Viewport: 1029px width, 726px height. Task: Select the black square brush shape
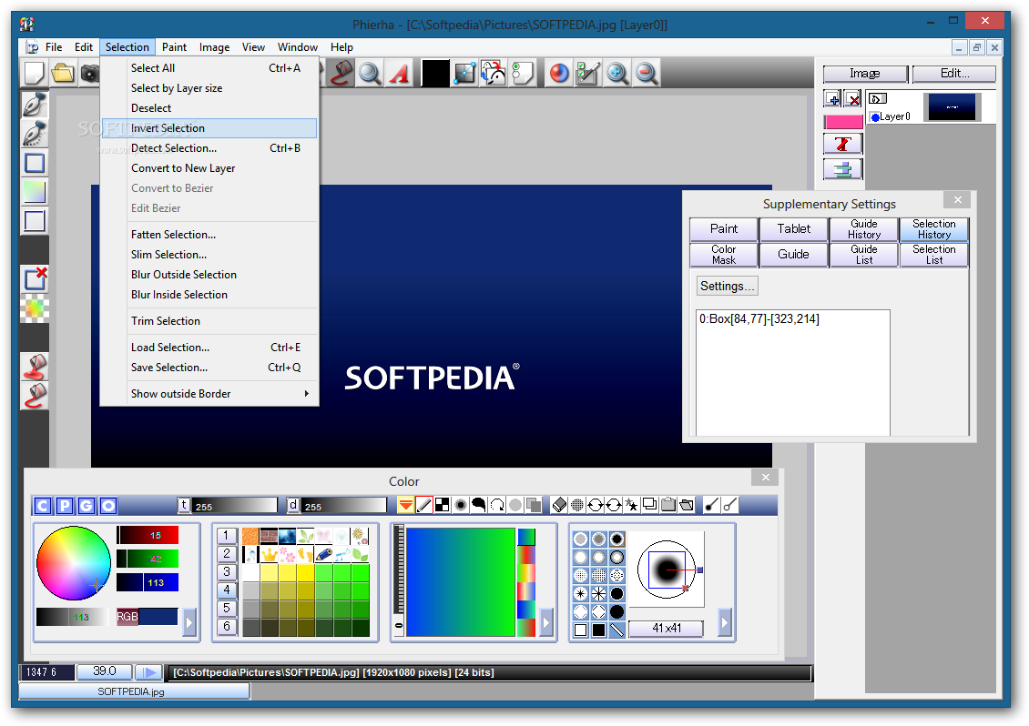click(598, 630)
